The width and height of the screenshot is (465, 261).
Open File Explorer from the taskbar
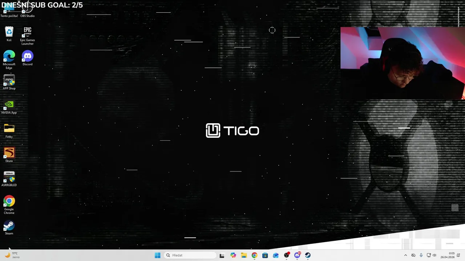(244, 255)
